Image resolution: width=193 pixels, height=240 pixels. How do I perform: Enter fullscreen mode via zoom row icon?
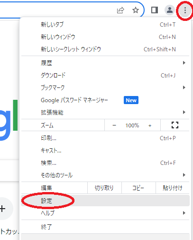pos(175,125)
